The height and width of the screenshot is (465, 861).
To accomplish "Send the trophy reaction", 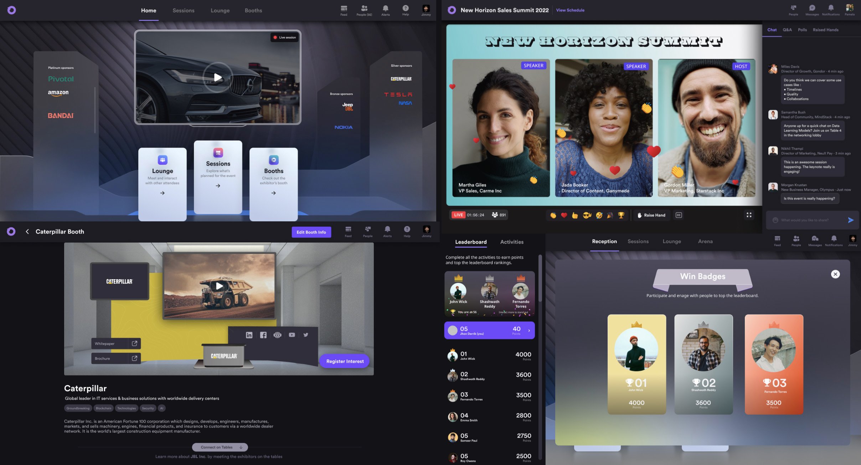I will (621, 215).
